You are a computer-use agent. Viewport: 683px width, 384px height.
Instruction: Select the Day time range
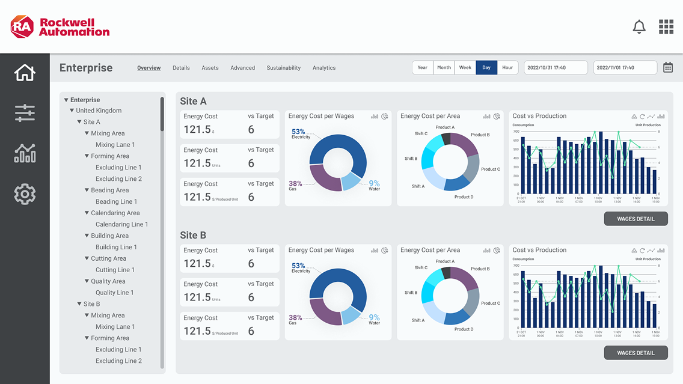point(486,67)
